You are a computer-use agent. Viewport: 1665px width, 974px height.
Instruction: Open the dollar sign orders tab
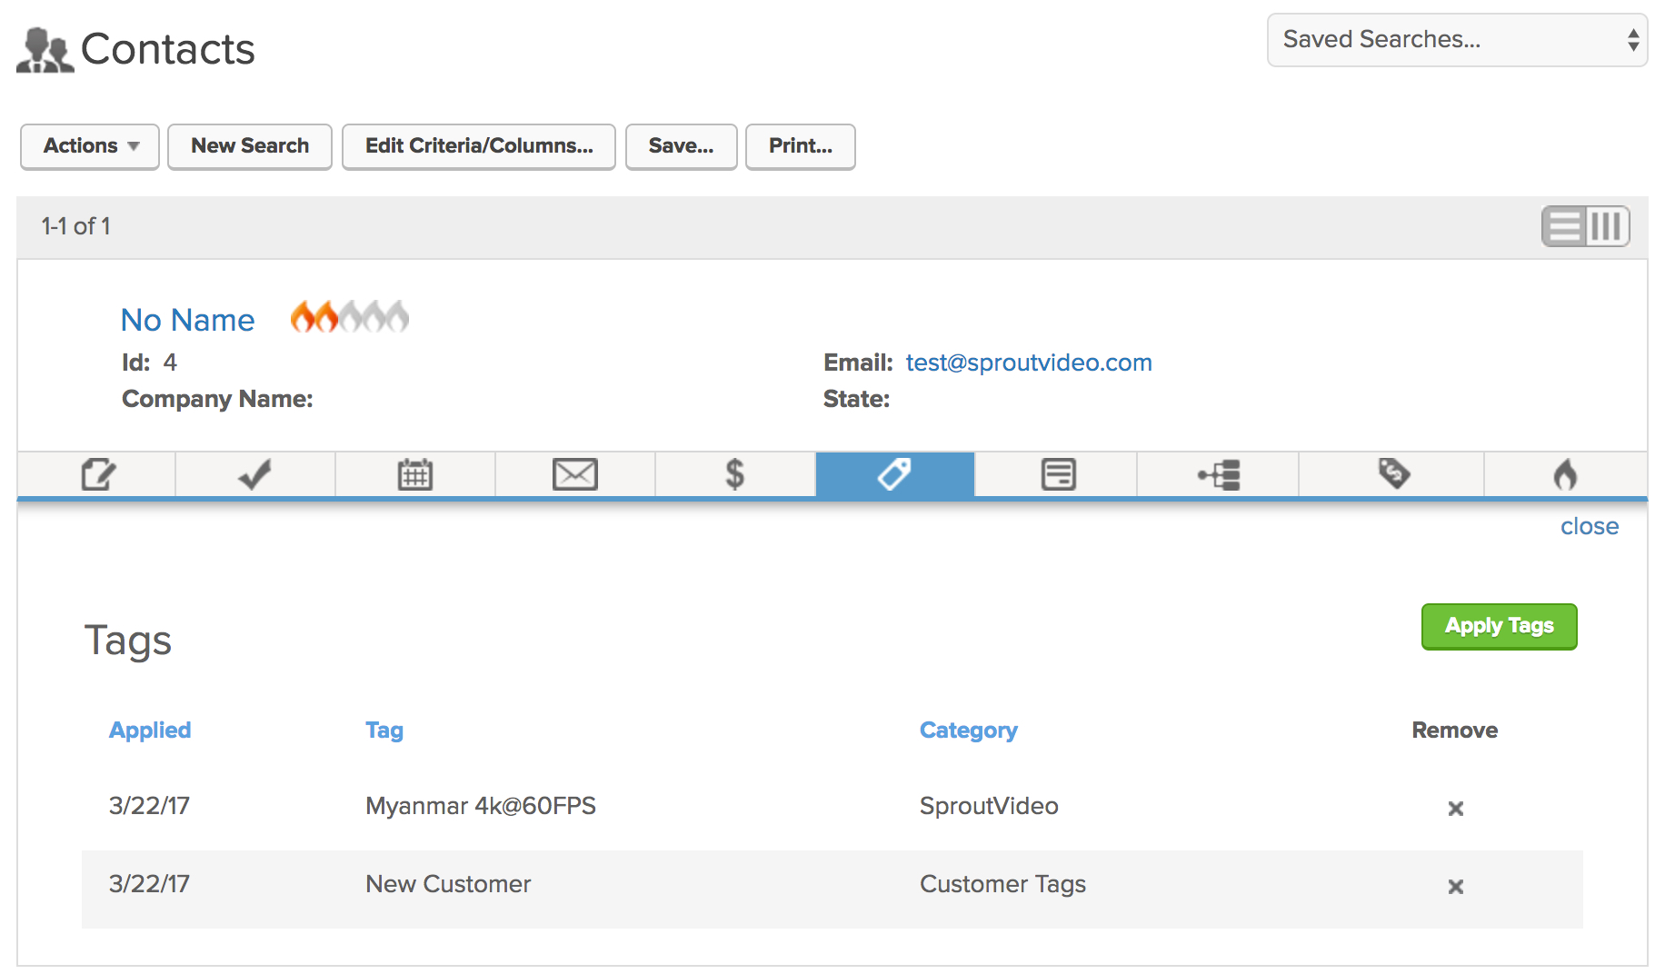pyautogui.click(x=734, y=474)
